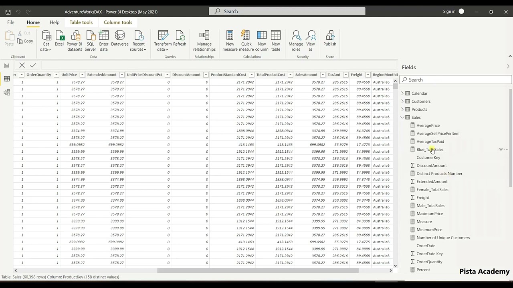Viewport: 513px width, 288px height.
Task: Click the formula bar input area
Action: [218, 65]
